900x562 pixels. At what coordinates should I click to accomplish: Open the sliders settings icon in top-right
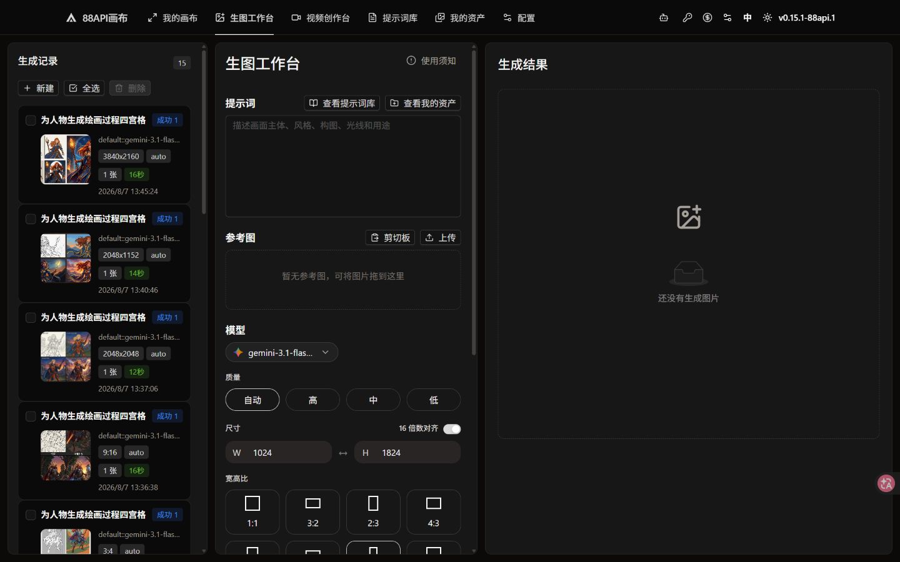tap(727, 17)
